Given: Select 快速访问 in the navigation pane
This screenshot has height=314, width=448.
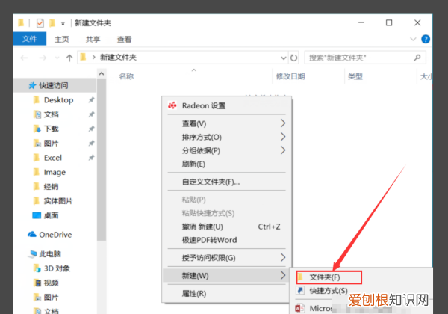Looking at the screenshot, I should click(x=54, y=85).
